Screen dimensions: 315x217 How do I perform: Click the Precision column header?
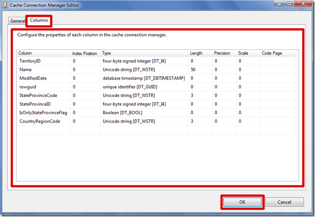tap(222, 53)
